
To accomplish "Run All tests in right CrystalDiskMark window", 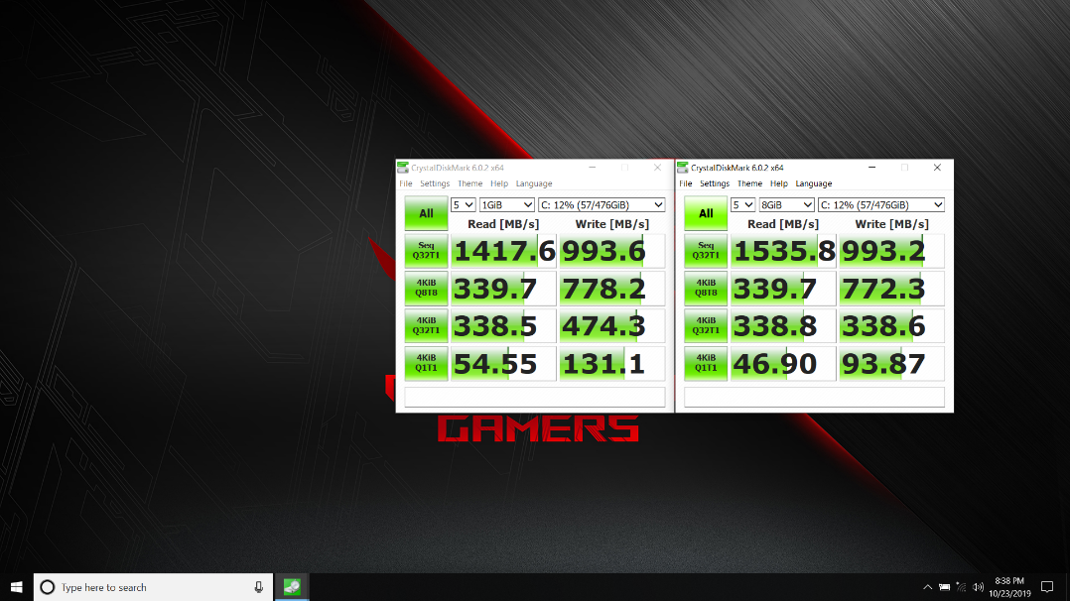I will coord(706,213).
